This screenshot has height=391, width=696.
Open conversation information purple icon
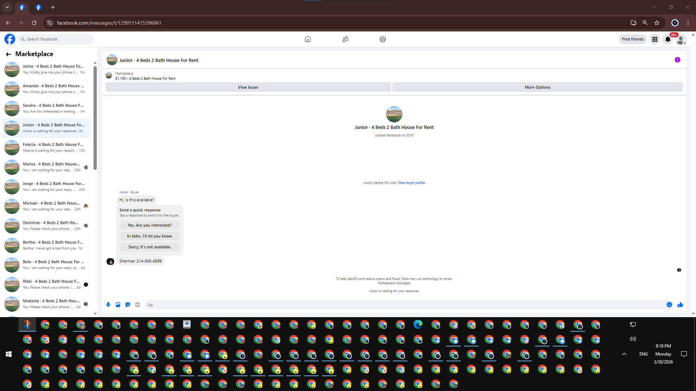(x=677, y=60)
